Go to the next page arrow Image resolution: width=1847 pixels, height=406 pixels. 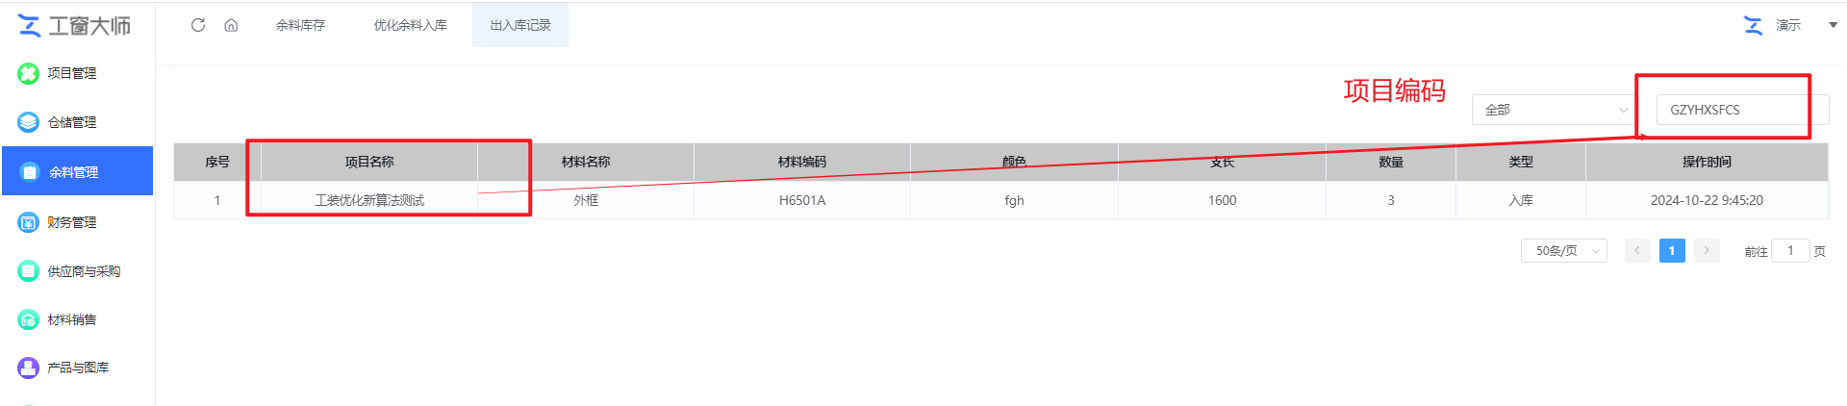[1707, 251]
